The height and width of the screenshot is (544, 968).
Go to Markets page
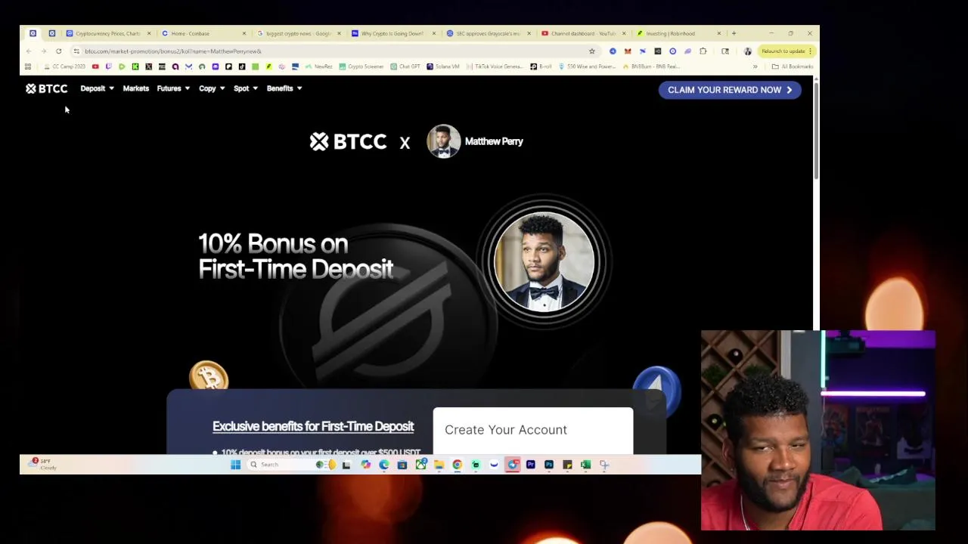(x=136, y=88)
